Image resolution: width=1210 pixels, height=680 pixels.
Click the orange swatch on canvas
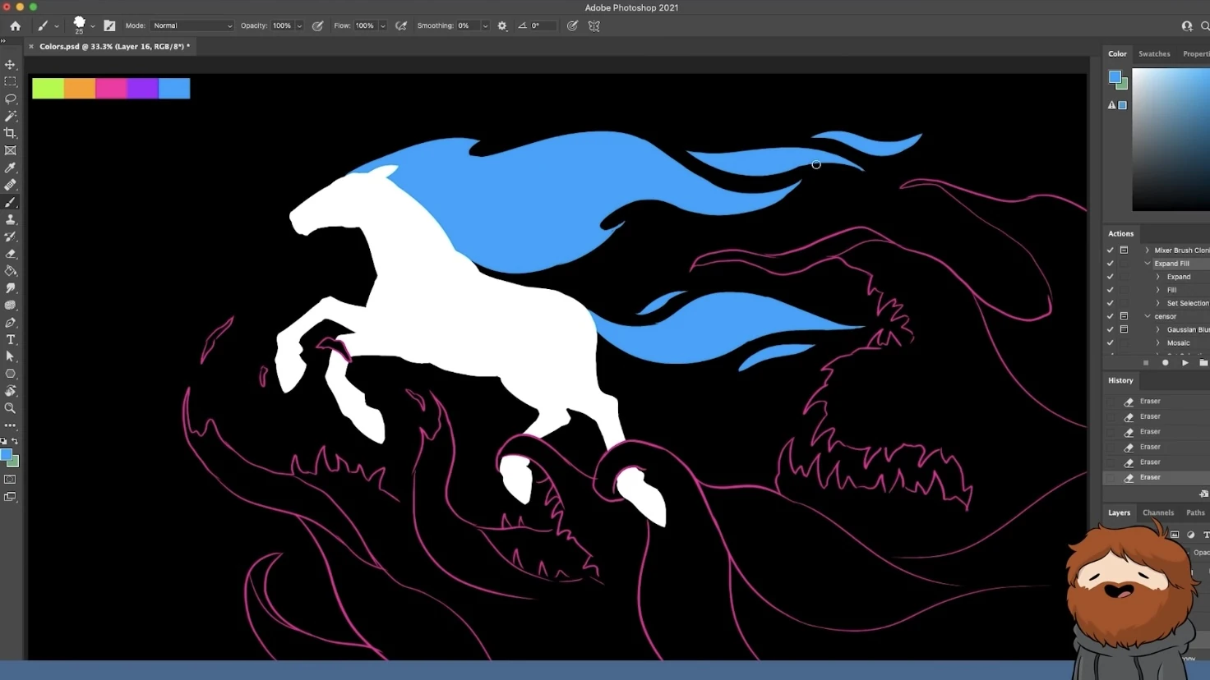coord(80,89)
